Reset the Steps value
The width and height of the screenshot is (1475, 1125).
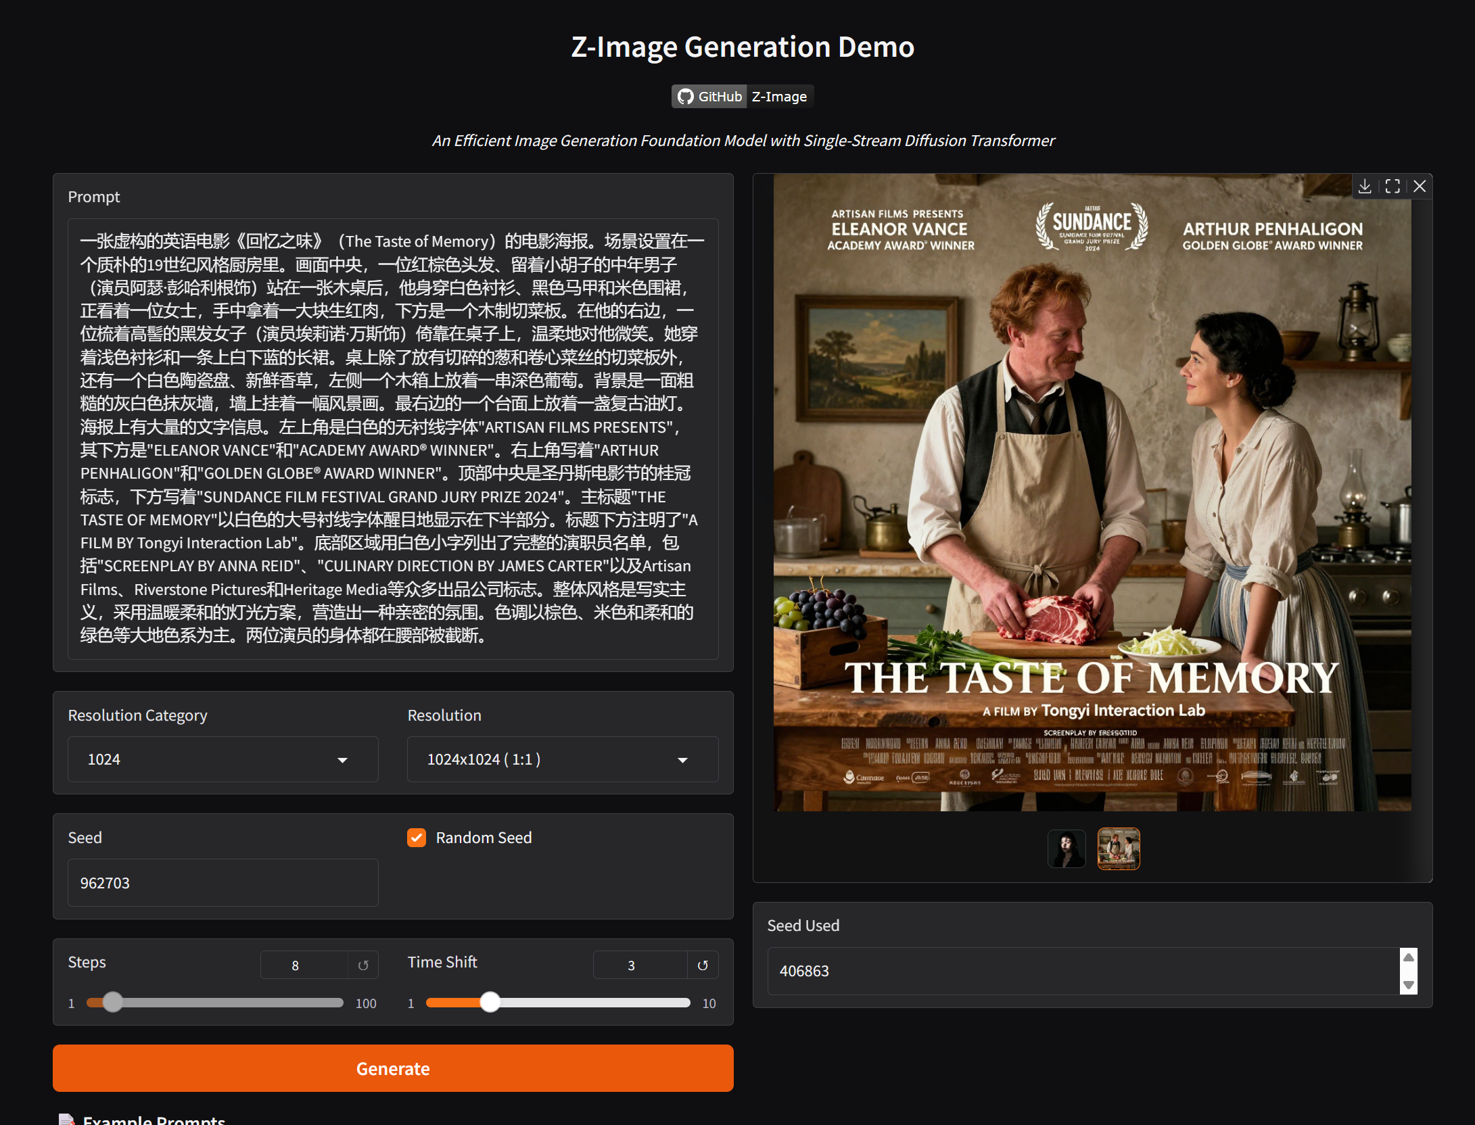tap(363, 965)
